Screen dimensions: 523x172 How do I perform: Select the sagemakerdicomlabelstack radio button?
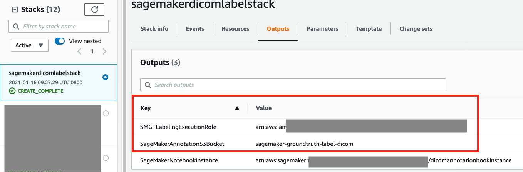click(x=106, y=77)
